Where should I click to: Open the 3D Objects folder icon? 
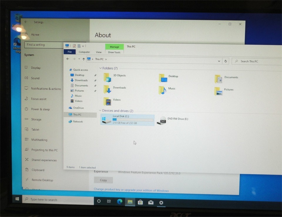tap(108, 77)
